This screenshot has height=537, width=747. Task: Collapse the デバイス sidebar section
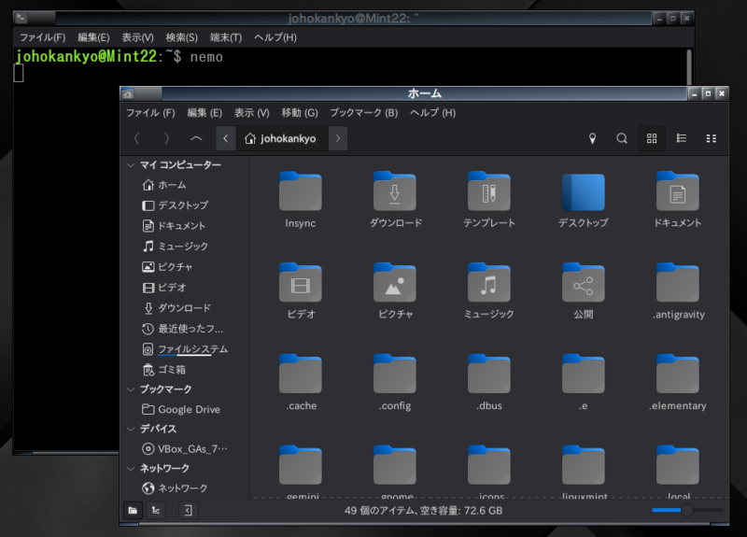(x=131, y=429)
